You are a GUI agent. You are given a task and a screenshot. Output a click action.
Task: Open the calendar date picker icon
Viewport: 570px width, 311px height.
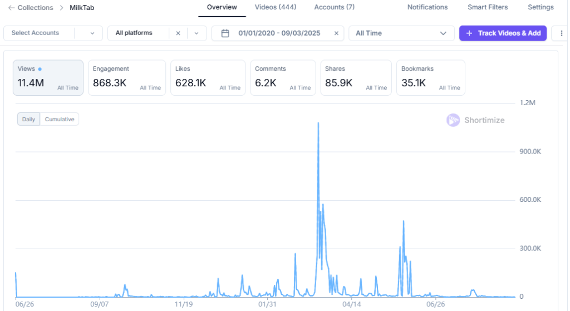click(x=225, y=33)
